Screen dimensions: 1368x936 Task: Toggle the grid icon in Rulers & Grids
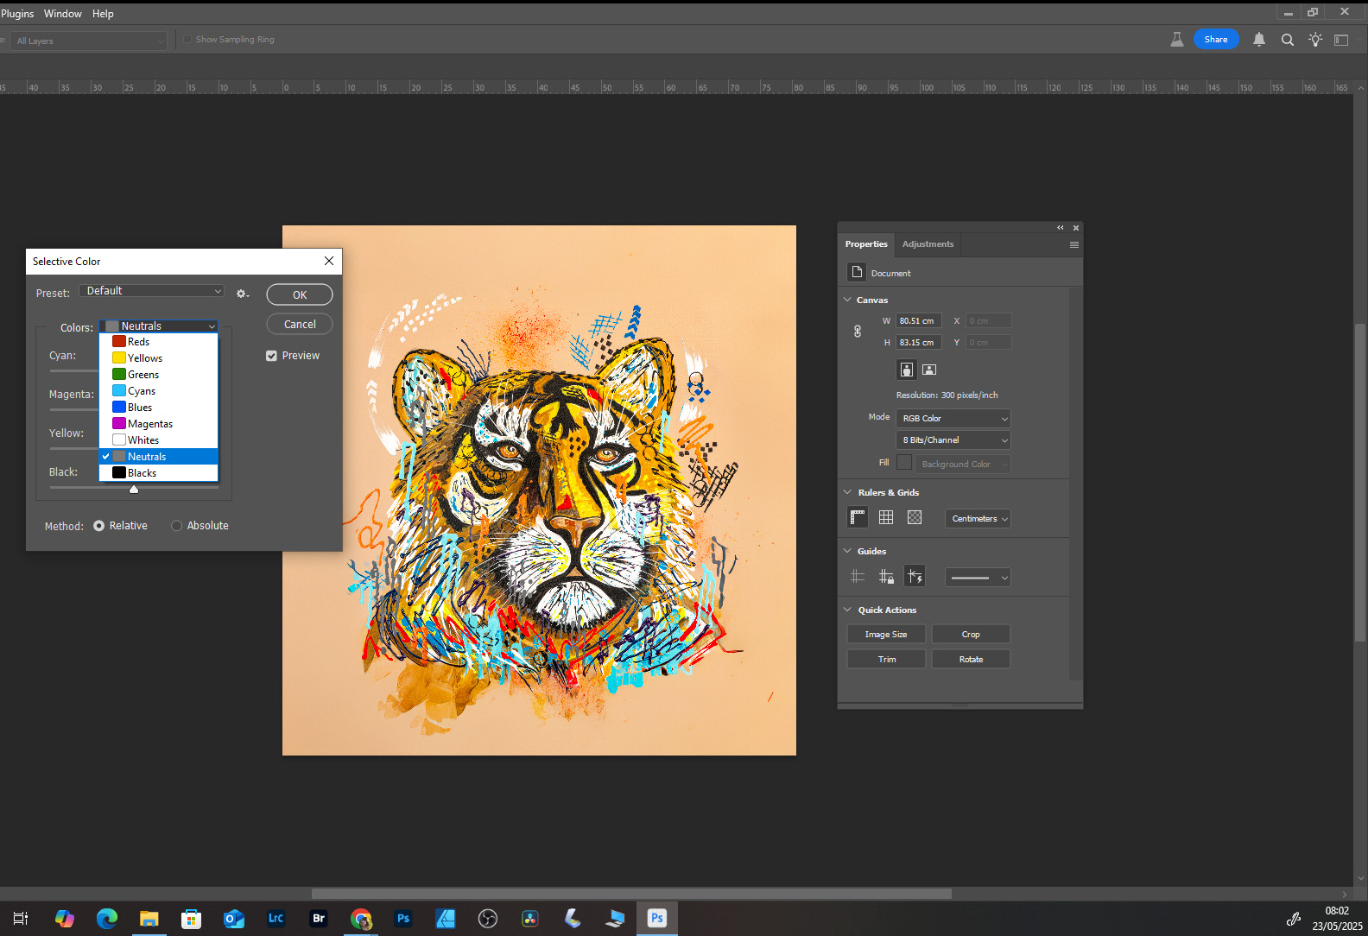click(x=886, y=517)
